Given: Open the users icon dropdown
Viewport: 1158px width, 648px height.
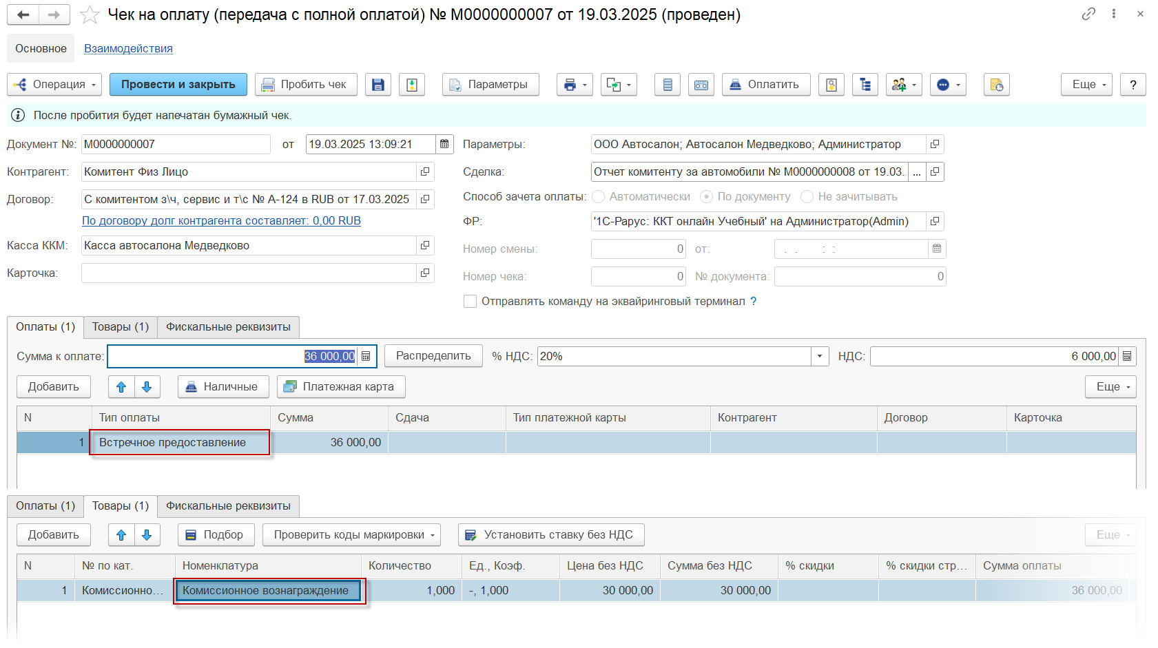Looking at the screenshot, I should [904, 85].
